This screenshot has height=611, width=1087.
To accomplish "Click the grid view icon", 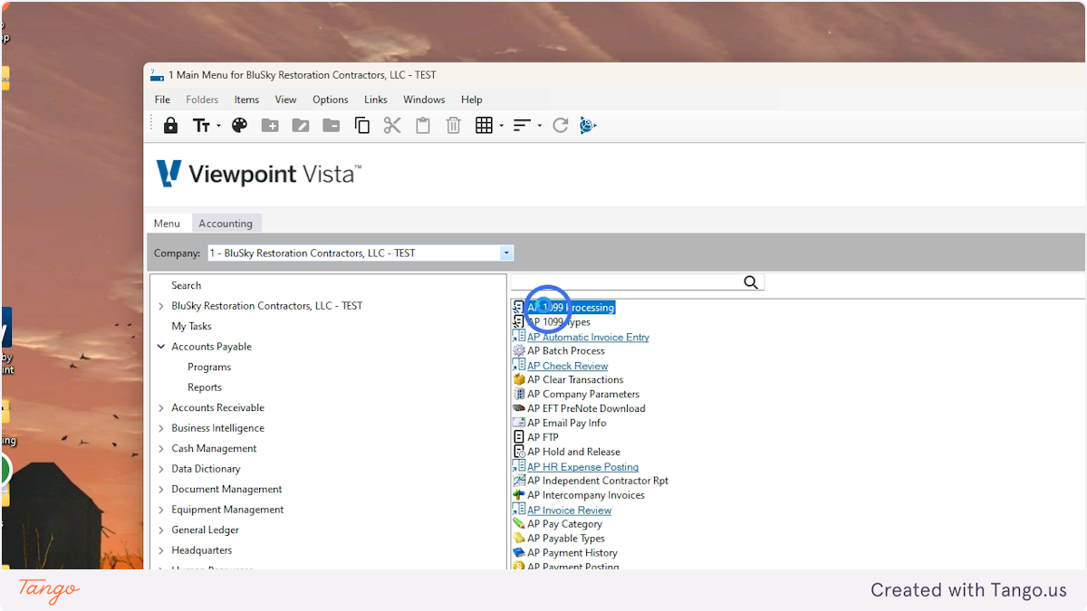I will [x=484, y=126].
